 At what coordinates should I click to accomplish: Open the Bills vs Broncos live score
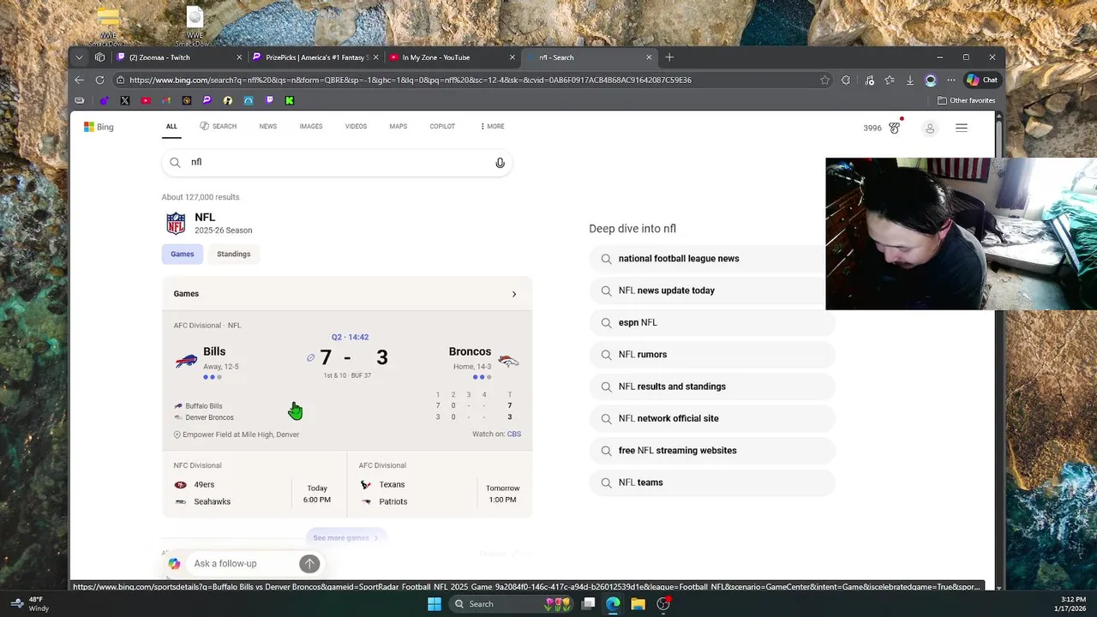click(x=347, y=380)
